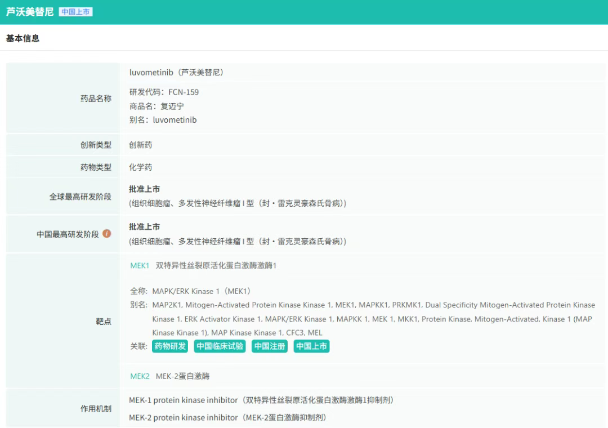Click the 靶点 row label

104,322
